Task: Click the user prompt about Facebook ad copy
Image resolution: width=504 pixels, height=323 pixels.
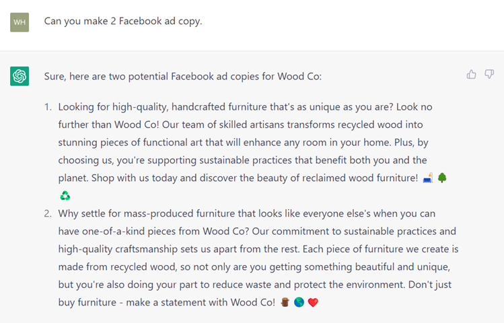Action: point(123,21)
